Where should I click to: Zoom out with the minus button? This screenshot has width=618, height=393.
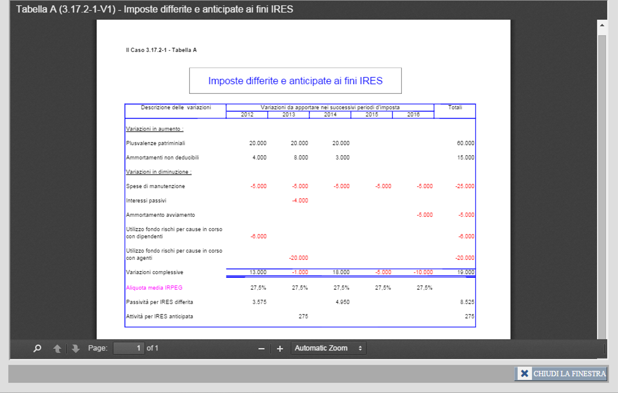pos(261,348)
